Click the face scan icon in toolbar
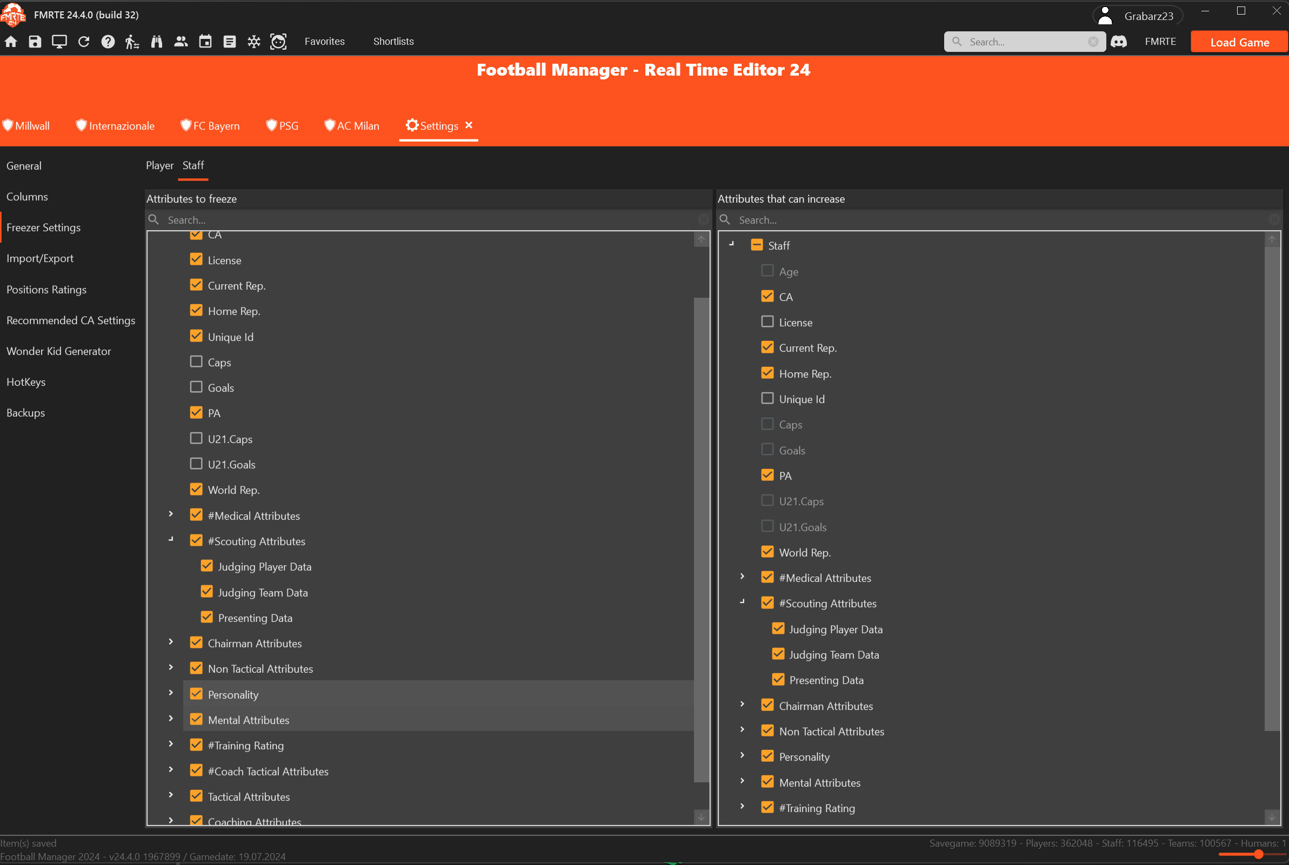The width and height of the screenshot is (1289, 865). point(278,42)
